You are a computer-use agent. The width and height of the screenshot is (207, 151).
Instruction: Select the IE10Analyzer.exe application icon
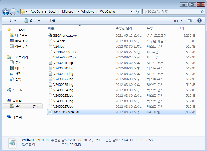[50, 35]
